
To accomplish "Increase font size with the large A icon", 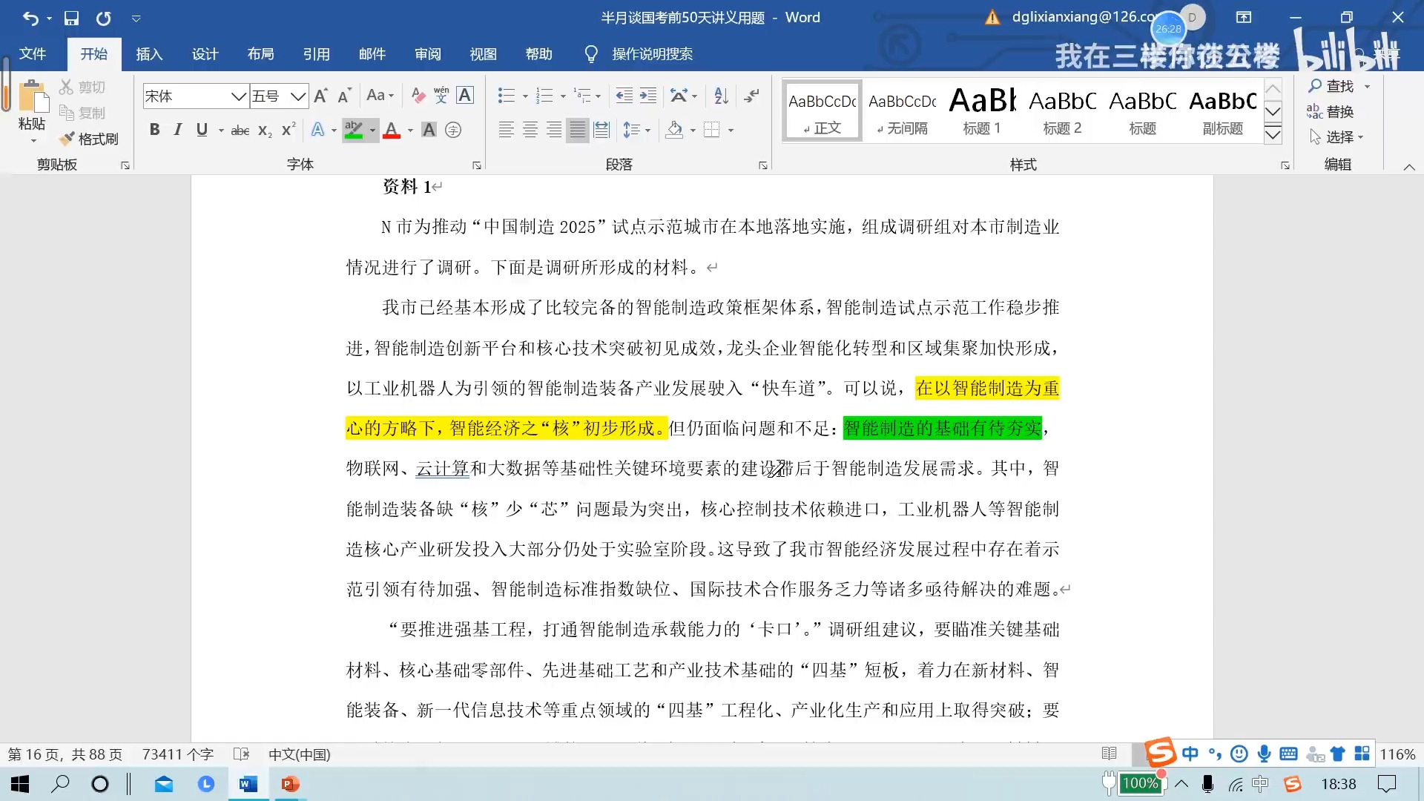I will point(320,96).
